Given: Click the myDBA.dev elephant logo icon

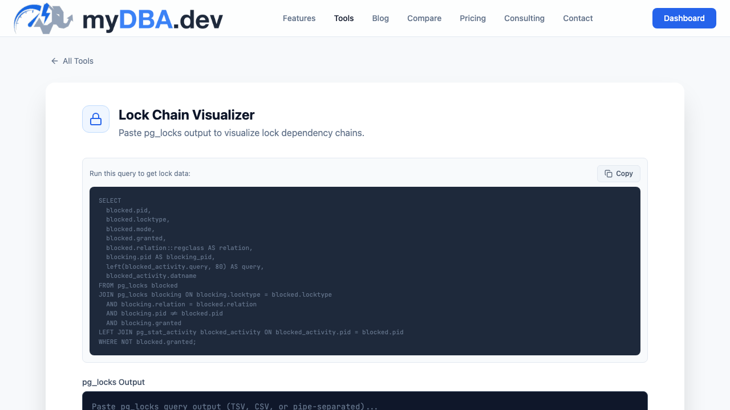Looking at the screenshot, I should (44, 18).
